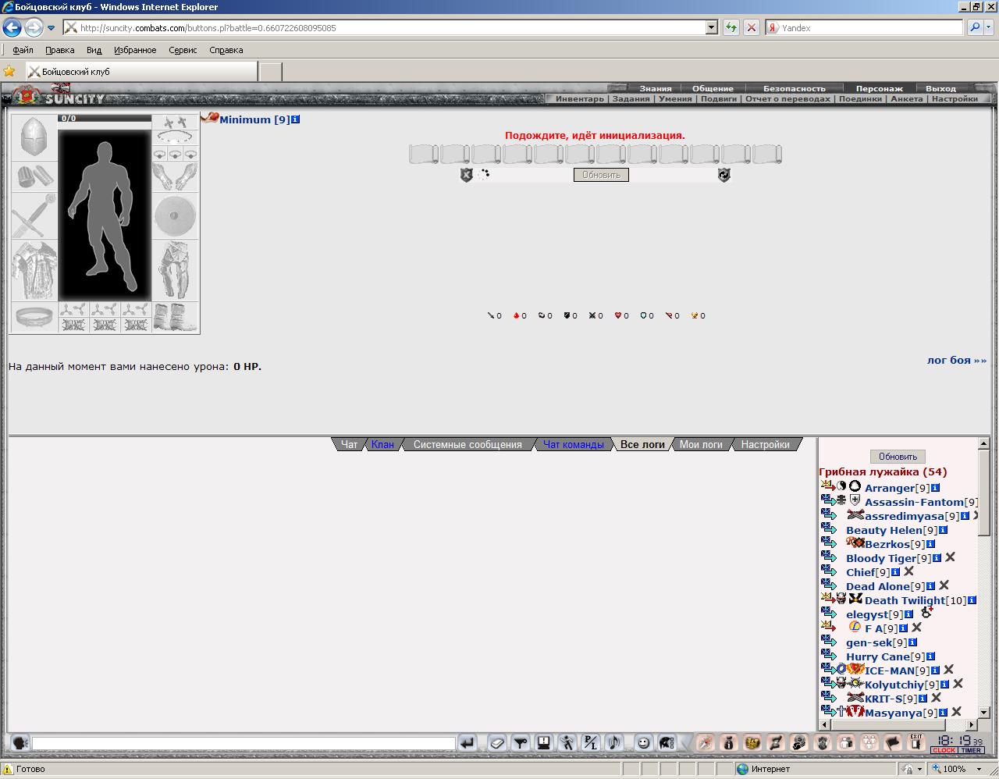Image resolution: width=999 pixels, height=779 pixels.
Task: Open info icon for Death Twilight
Action: [972, 600]
